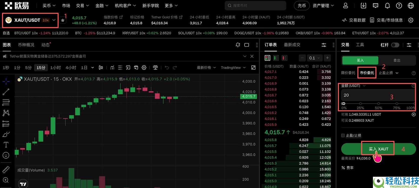Click the OKX logo in the header
The image size is (419, 188).
coord(17,6)
